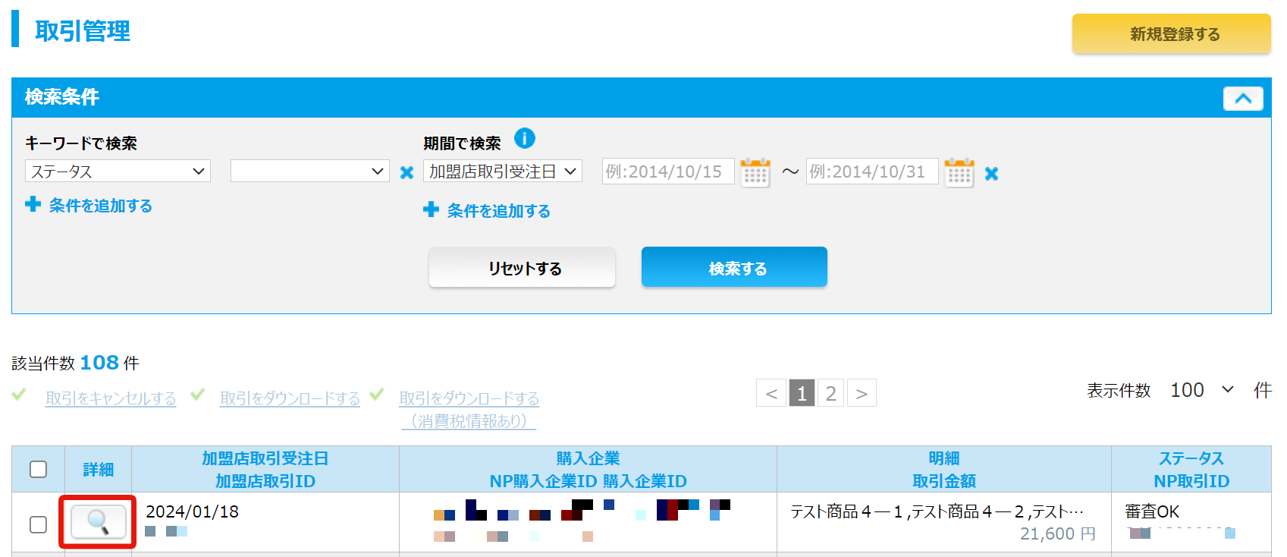This screenshot has height=557, width=1287.
Task: Click the 明細 column header
Action: point(944,458)
